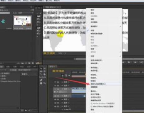
Task: Choose 解除视音频链接 (Unlink) in context menu
Action: (x=97, y=34)
